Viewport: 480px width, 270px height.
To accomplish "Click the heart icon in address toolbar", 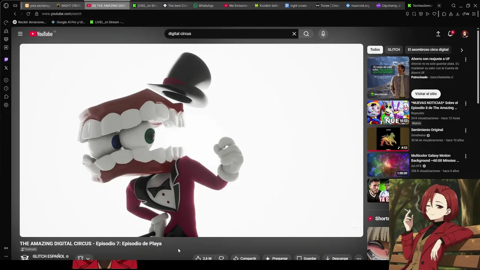I will tap(434, 14).
